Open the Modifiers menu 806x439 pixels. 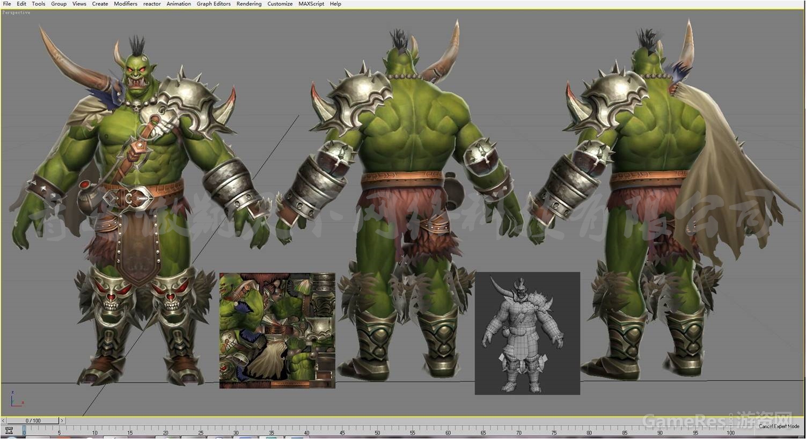click(x=126, y=4)
